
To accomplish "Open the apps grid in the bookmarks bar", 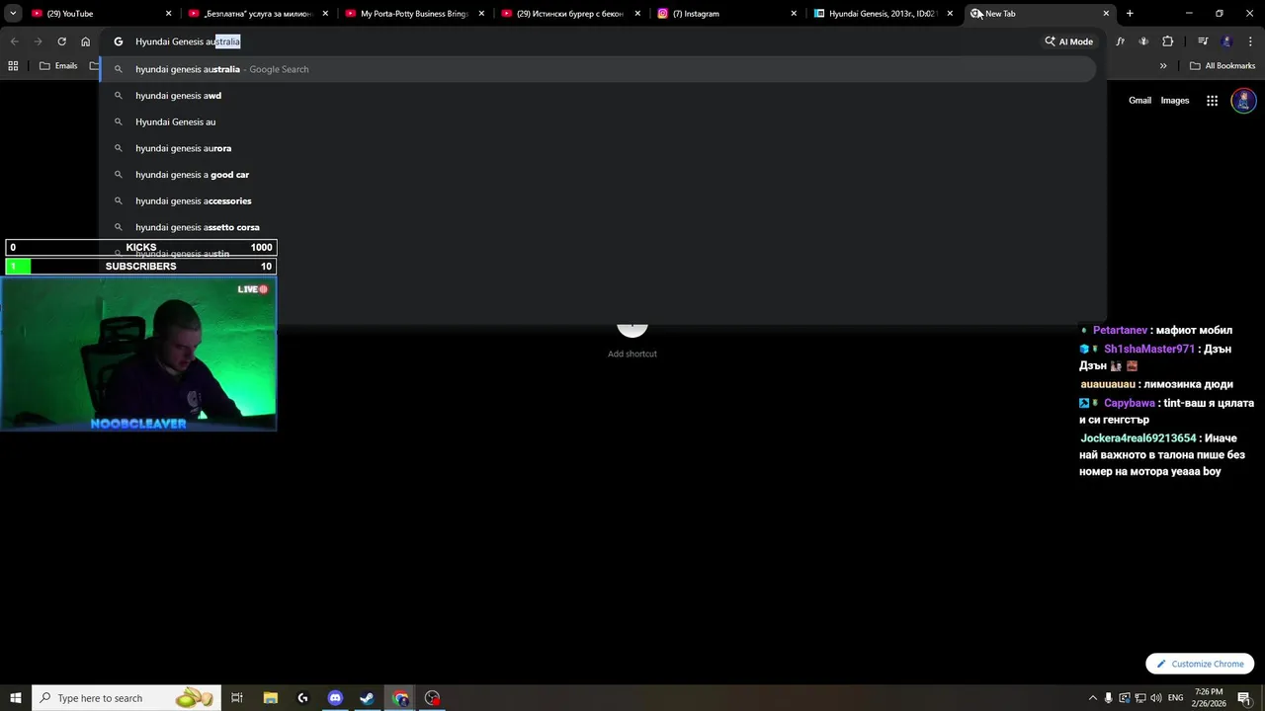I will coord(13,66).
